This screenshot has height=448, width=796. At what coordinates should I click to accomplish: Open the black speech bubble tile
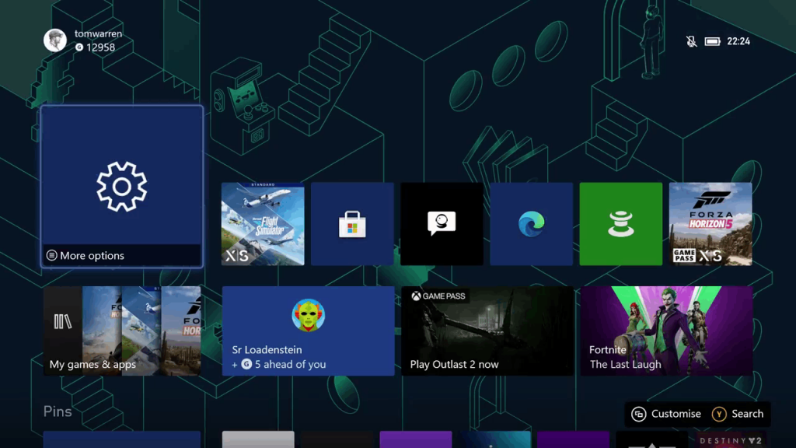pos(442,224)
